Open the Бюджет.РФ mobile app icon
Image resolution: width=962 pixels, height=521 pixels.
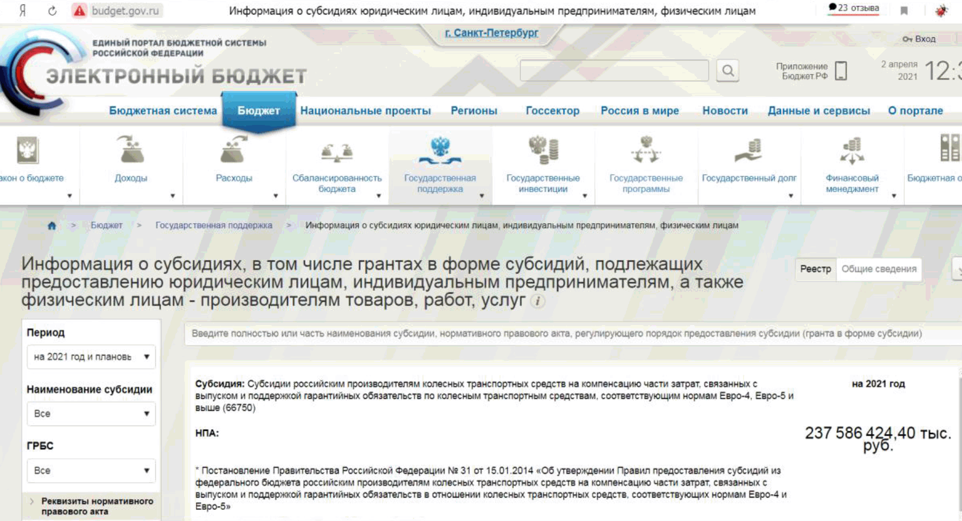click(x=841, y=70)
